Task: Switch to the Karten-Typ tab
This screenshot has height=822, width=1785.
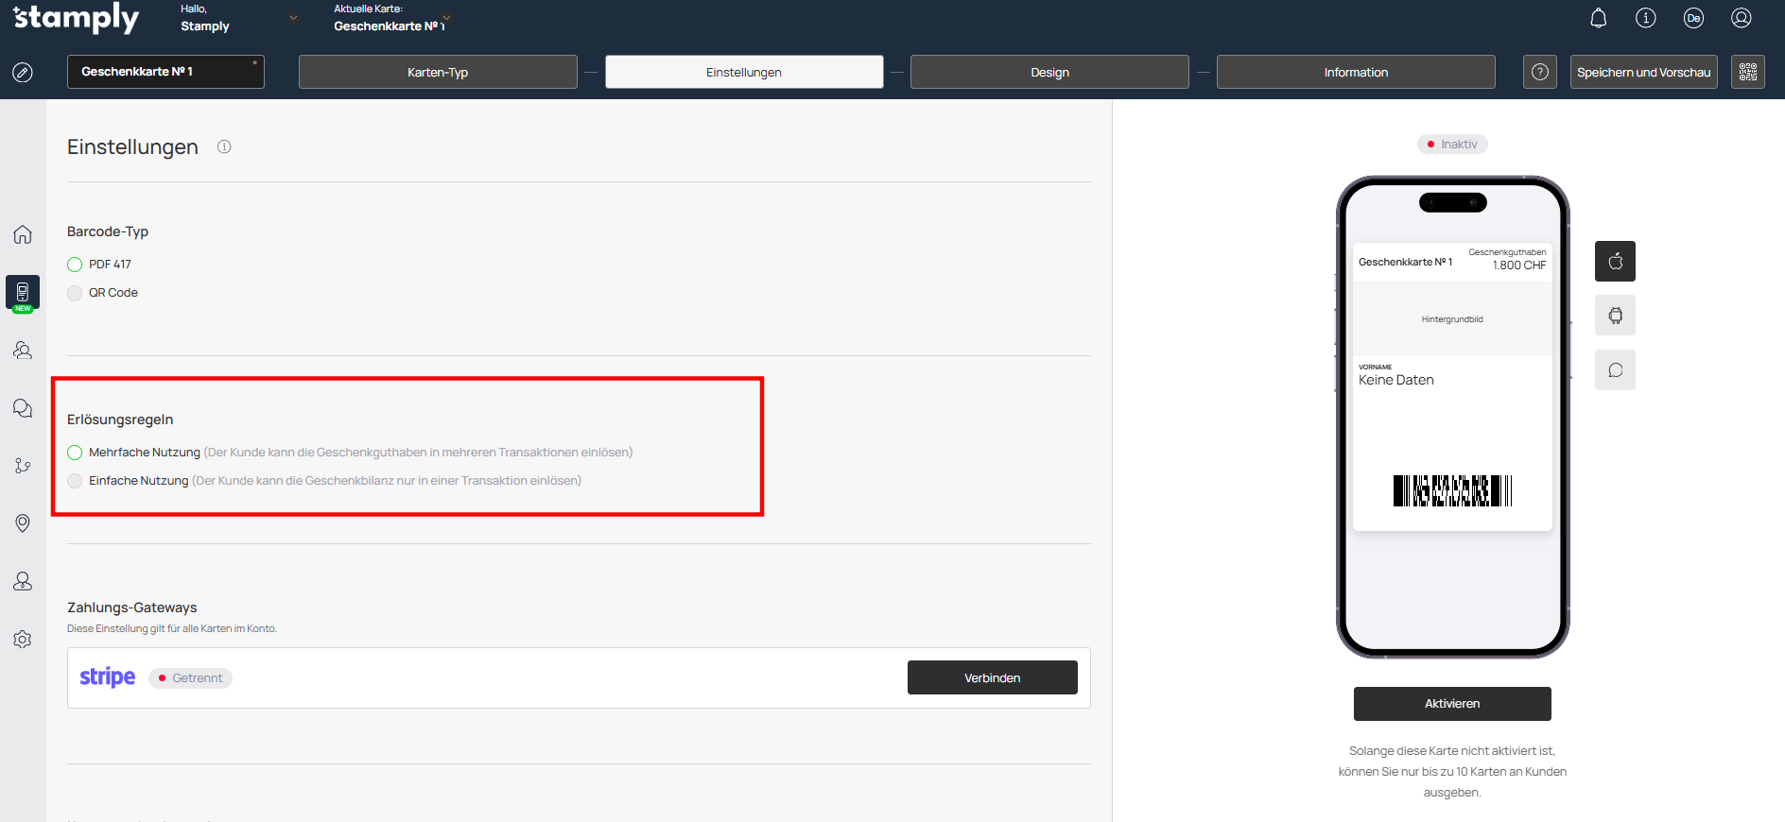Action: click(438, 72)
